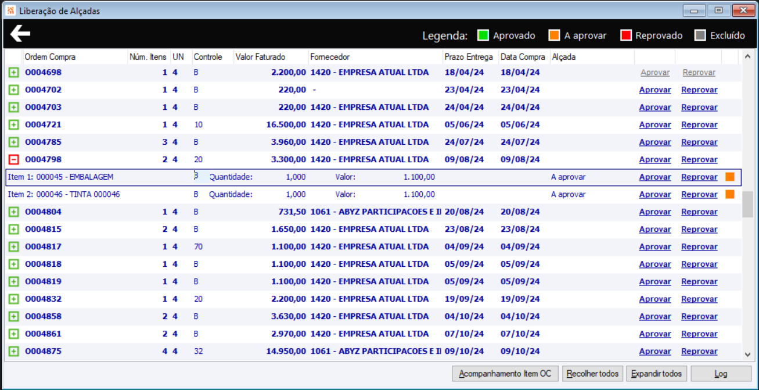Click orange status square of Item 2 TINTA
This screenshot has width=759, height=390.
(730, 194)
